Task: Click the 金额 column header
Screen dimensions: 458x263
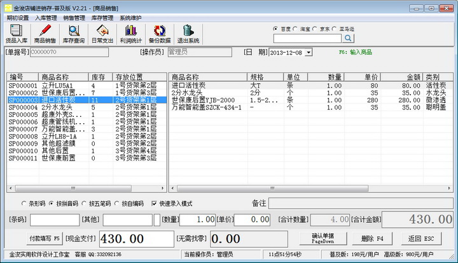Action: click(401, 78)
